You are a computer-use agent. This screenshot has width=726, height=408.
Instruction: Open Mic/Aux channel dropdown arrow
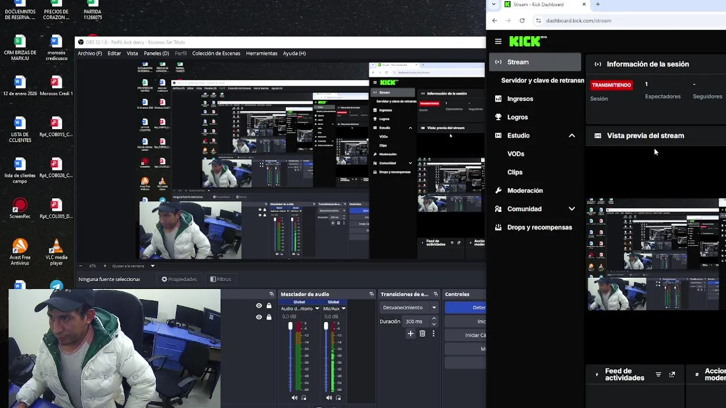(x=343, y=309)
